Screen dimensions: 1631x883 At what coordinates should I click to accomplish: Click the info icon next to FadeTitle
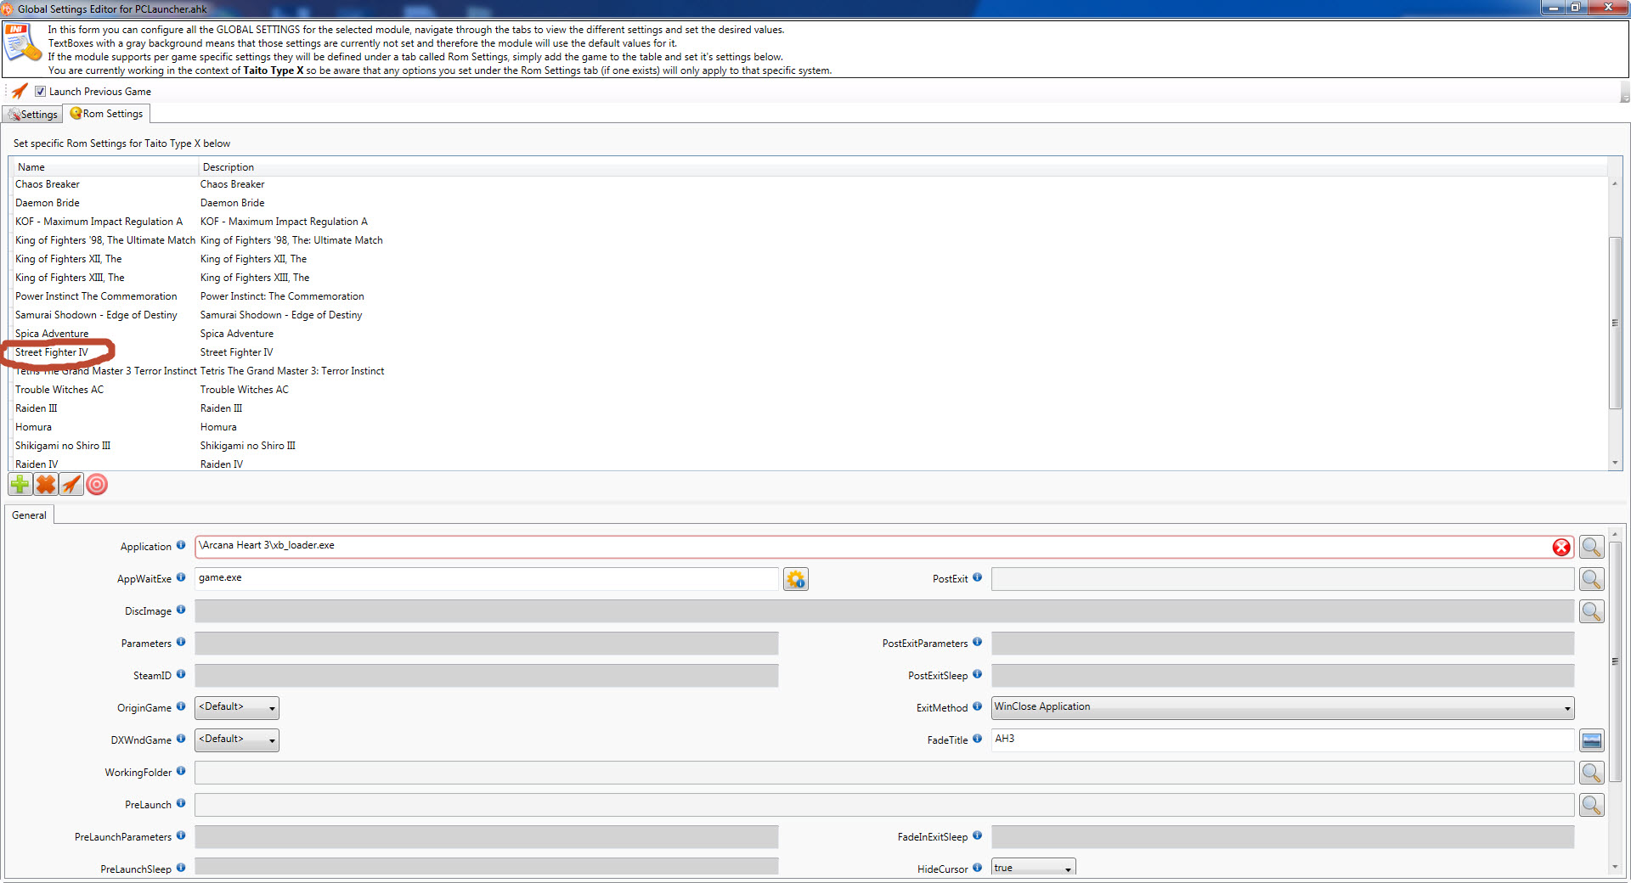[x=978, y=739]
